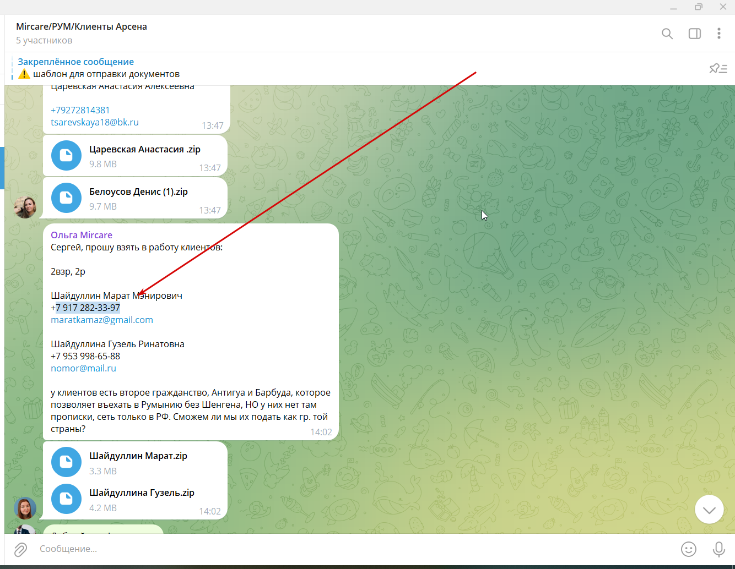Open chat info via Mircare/РУМ/Клиенты Арсена title
The image size is (735, 569).
pyautogui.click(x=82, y=26)
